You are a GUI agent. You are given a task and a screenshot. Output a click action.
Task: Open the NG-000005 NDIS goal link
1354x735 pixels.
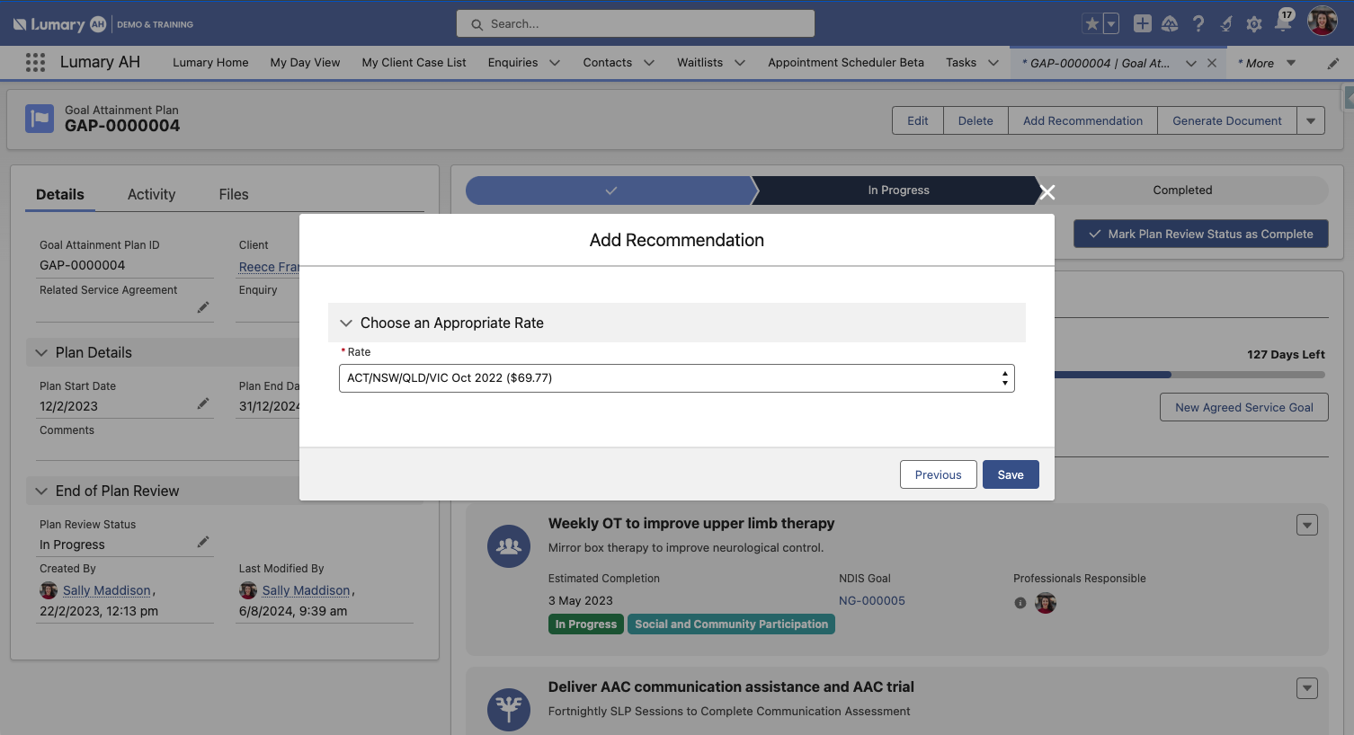[871, 600]
